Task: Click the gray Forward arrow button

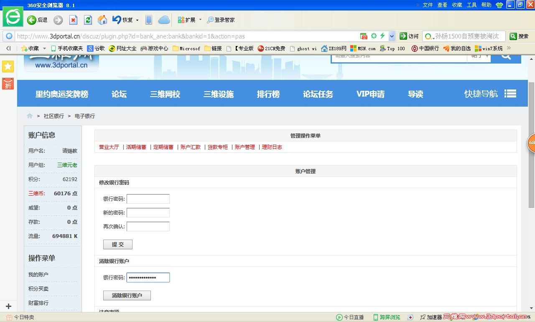Action: tap(58, 20)
